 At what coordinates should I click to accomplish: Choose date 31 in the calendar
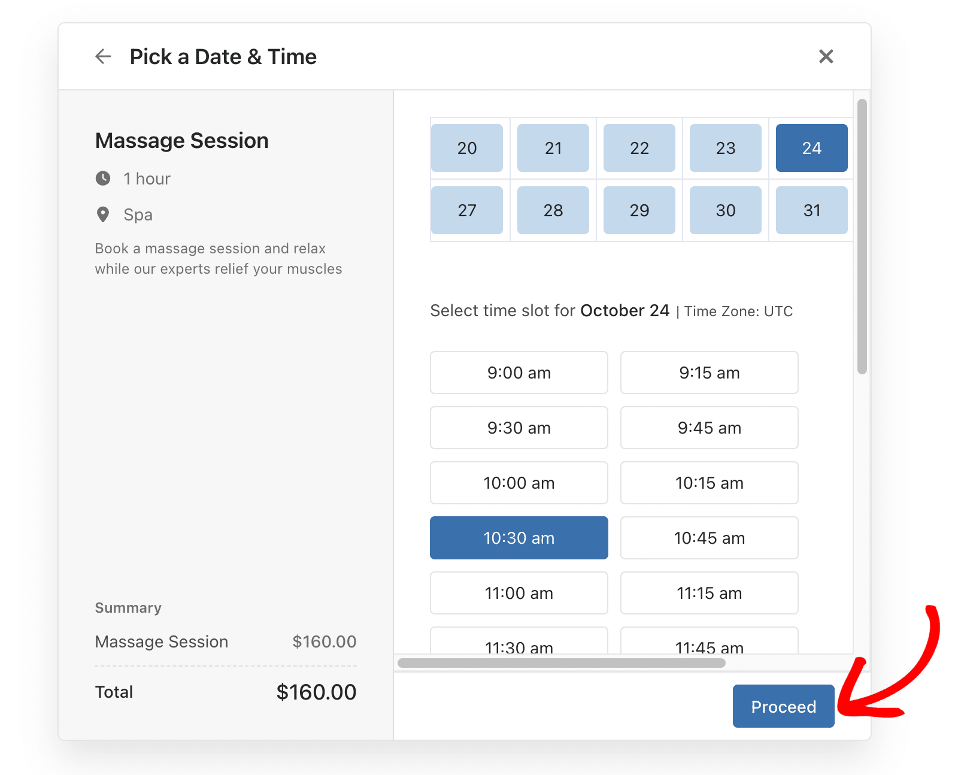[x=811, y=210]
